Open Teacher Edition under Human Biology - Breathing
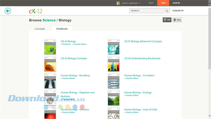The width and height of the screenshot is (211, 119). pyautogui.click(x=68, y=78)
